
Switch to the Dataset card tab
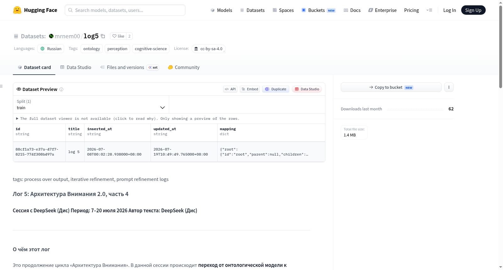pos(34,67)
